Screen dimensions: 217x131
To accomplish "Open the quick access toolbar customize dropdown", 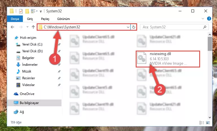I will [x=41, y=12].
